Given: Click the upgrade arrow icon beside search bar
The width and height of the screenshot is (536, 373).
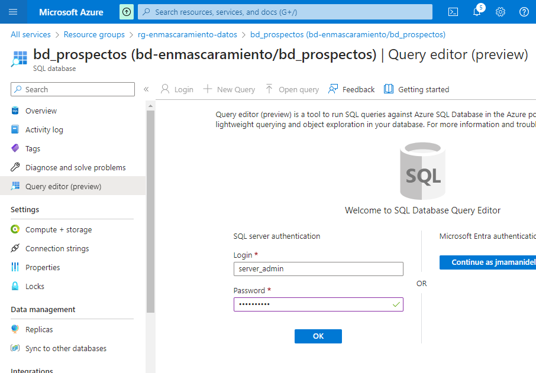Looking at the screenshot, I should (127, 12).
